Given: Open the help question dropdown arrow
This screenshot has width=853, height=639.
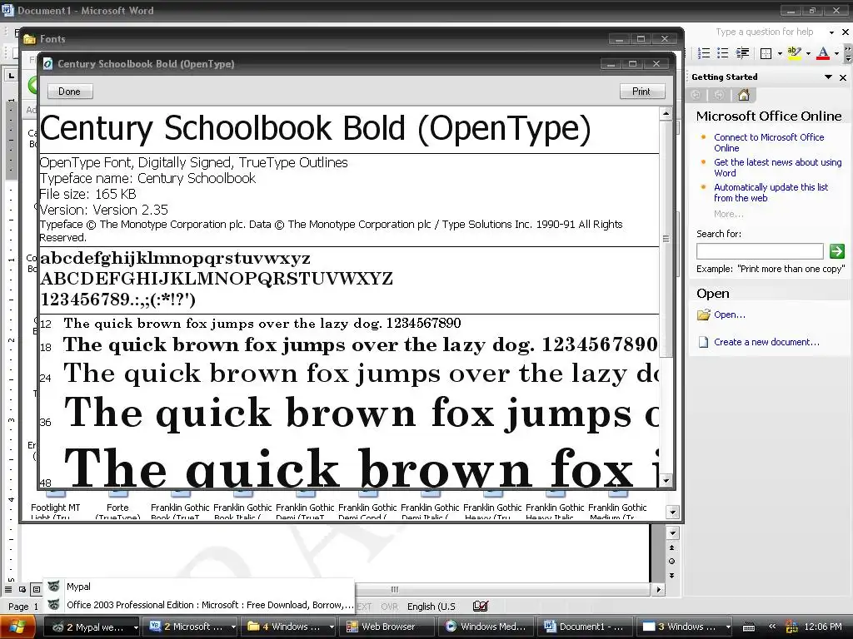Looking at the screenshot, I should [x=831, y=32].
